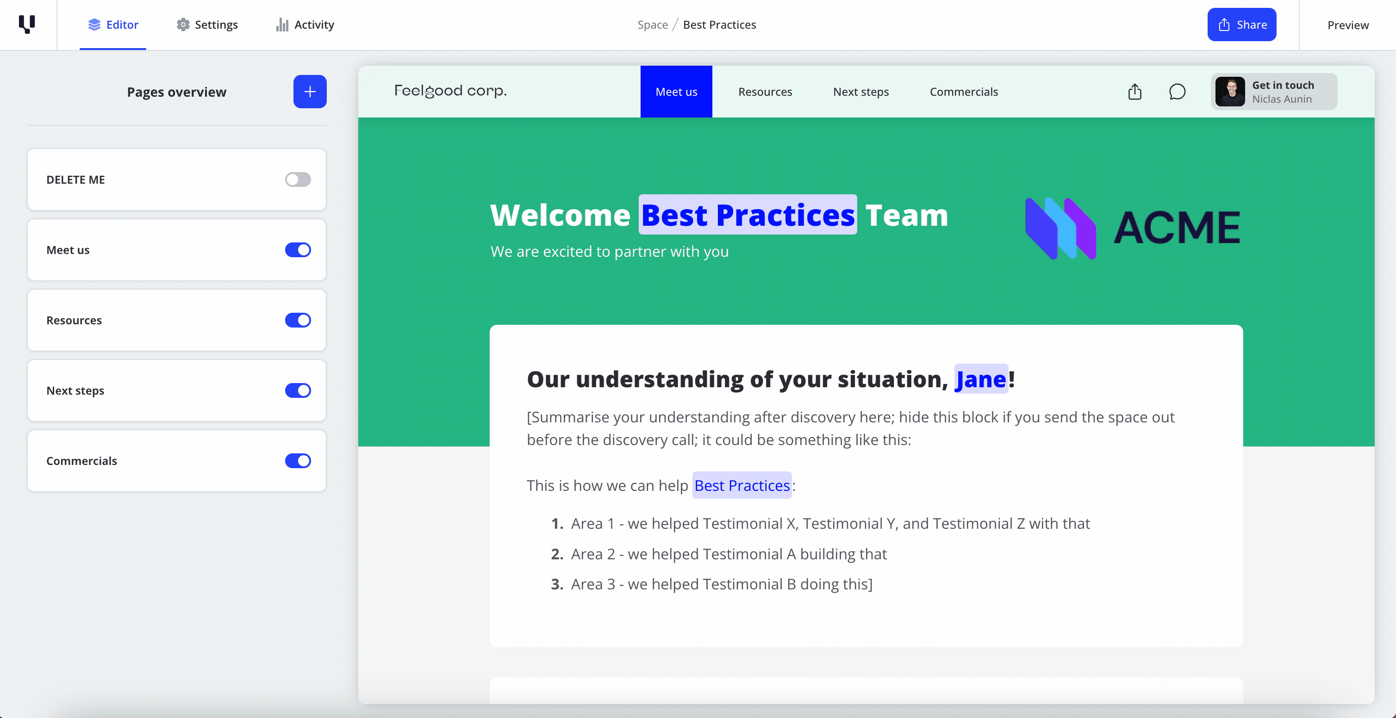Open the Editor tab
1396x718 pixels.
tap(113, 25)
